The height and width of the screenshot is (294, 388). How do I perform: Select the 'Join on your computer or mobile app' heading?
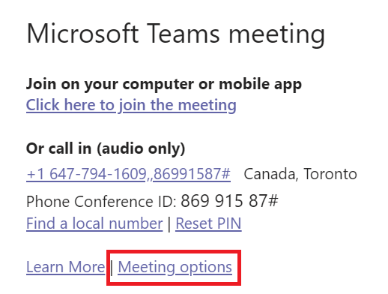(164, 85)
